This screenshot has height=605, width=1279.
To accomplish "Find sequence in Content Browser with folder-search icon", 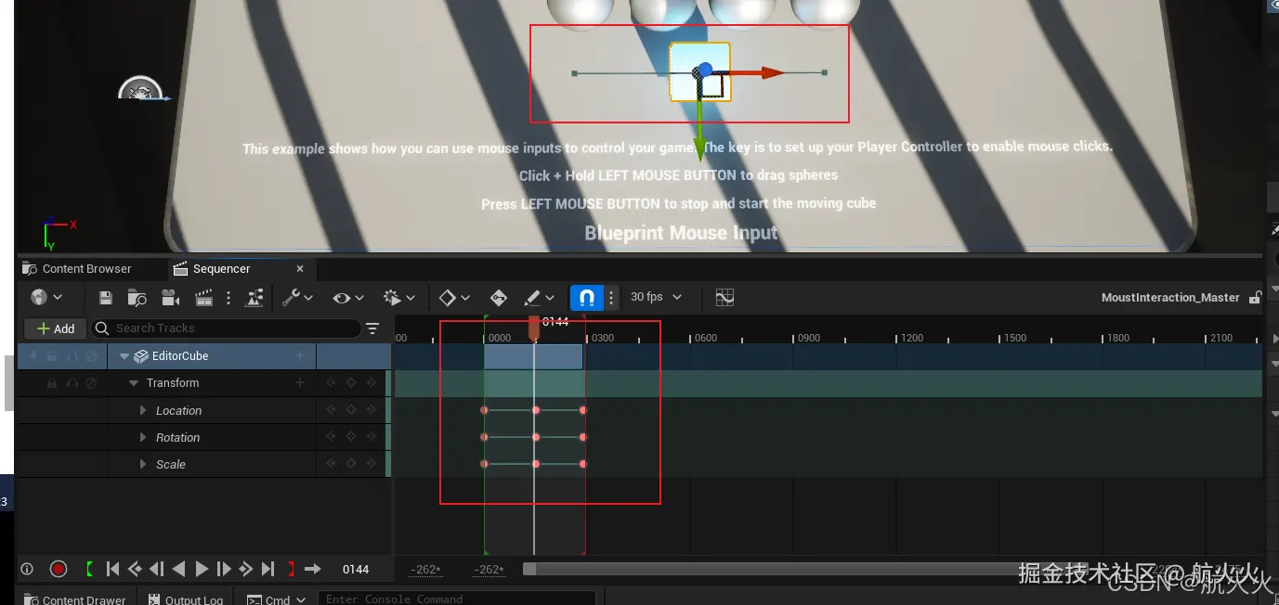I will coord(137,298).
